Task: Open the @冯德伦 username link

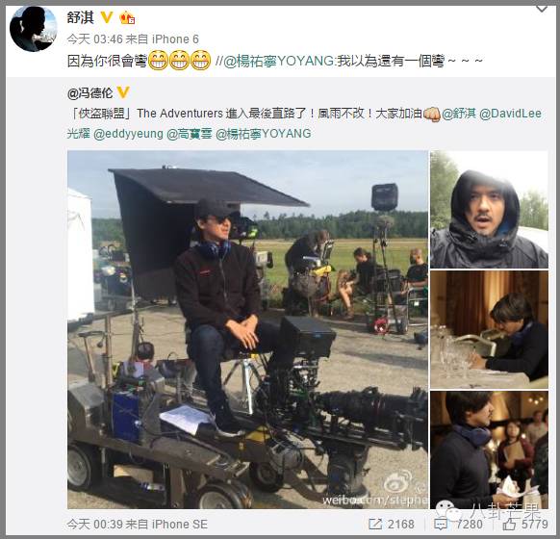Action: point(89,92)
